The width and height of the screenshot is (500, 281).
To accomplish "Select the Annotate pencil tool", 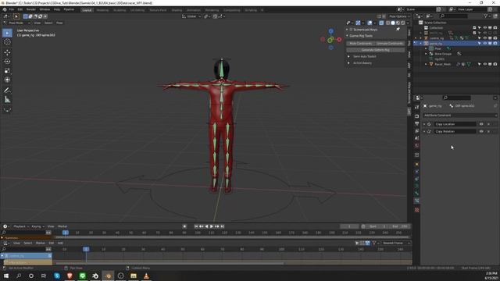I will [7, 91].
